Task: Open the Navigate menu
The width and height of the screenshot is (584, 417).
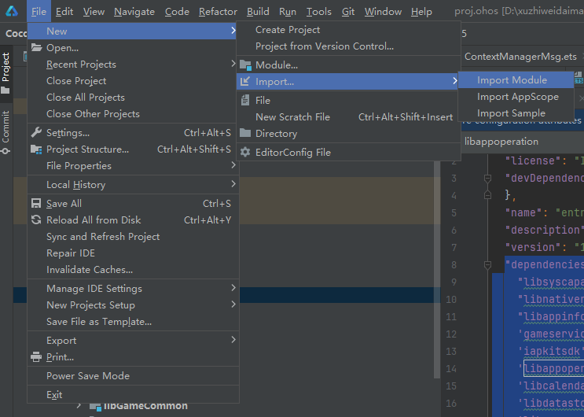Action: [x=134, y=12]
